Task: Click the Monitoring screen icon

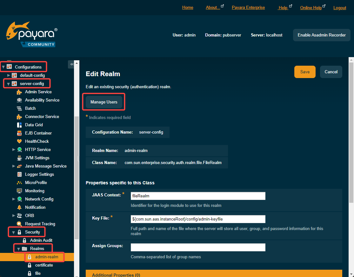Action: point(19,191)
